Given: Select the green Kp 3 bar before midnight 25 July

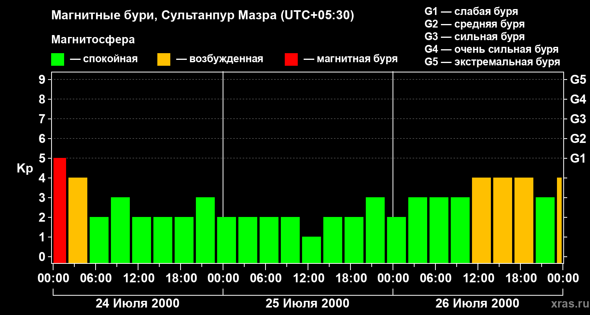Looking at the screenshot, I should 375,230.
